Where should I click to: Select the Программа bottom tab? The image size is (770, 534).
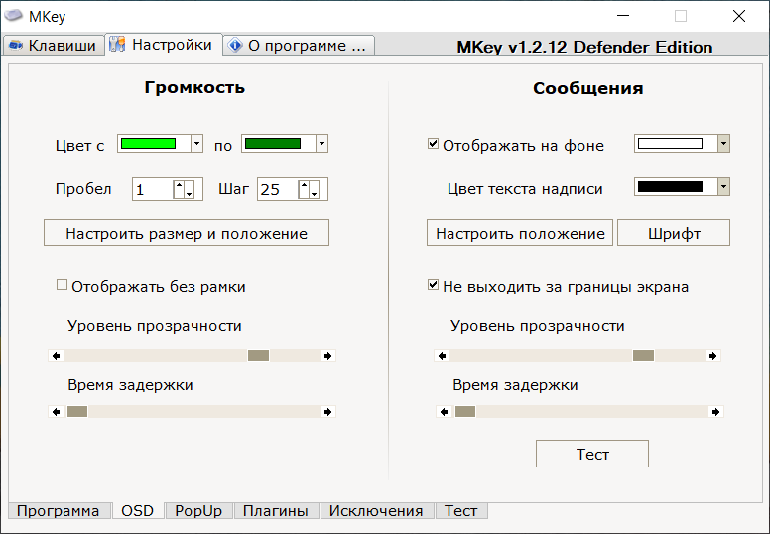(x=58, y=511)
